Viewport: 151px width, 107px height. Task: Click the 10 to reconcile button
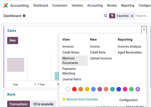(43, 104)
